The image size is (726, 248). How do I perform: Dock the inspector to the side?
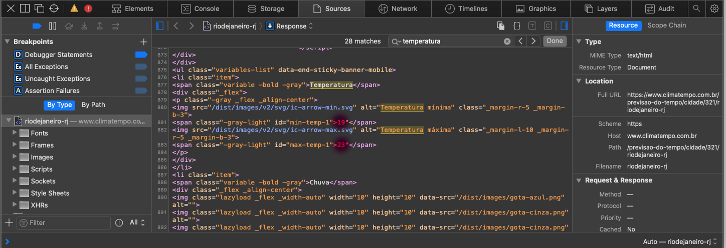point(25,8)
